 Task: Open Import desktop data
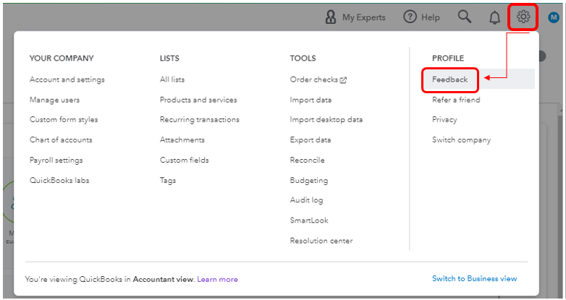[x=326, y=119]
